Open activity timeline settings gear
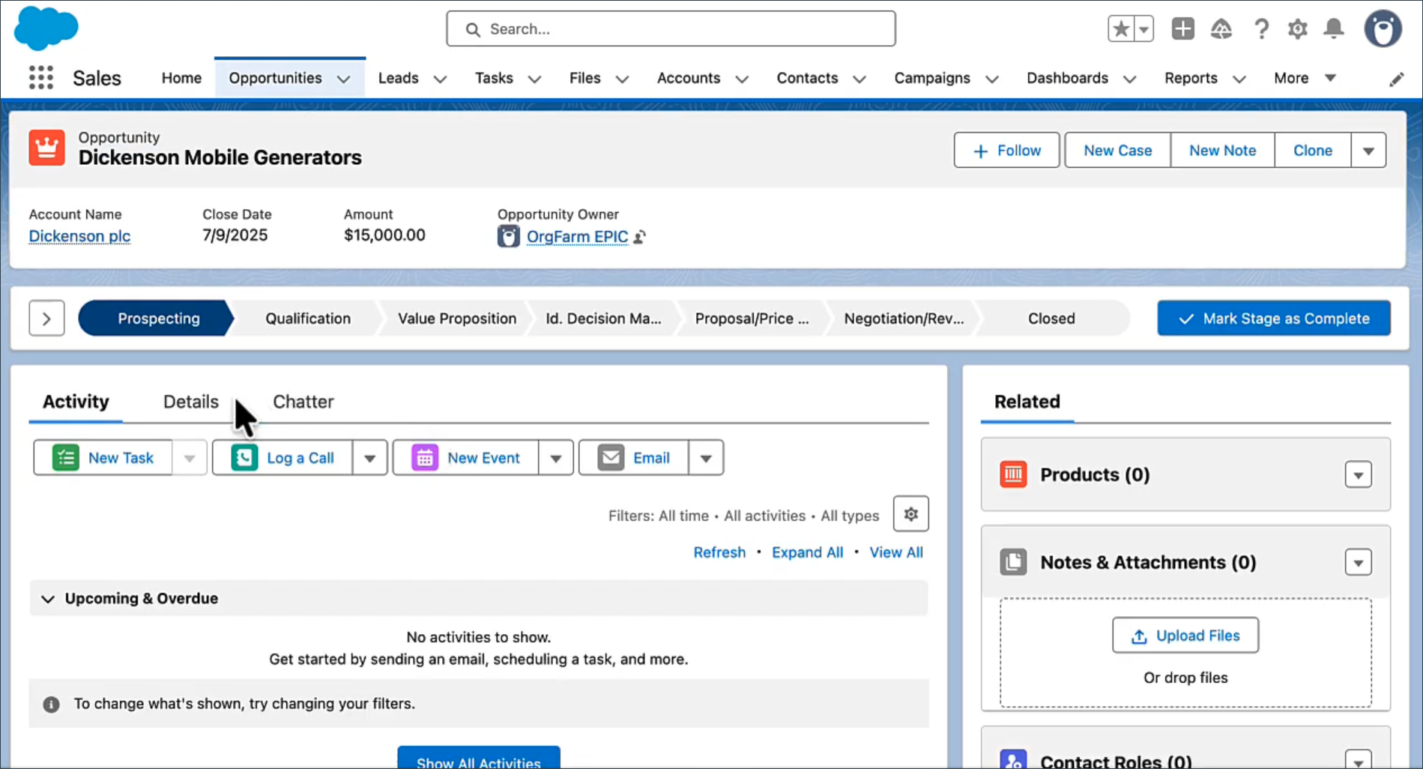This screenshot has height=769, width=1423. 910,514
